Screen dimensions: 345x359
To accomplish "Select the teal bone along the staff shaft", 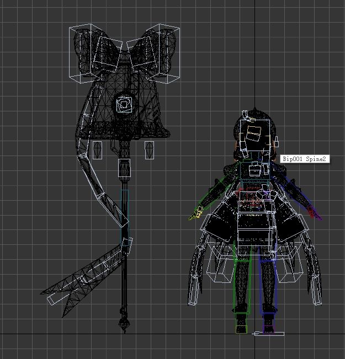I will [x=125, y=217].
